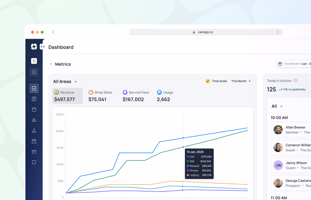Click the Dashboard page title
This screenshot has height=200, width=311.
61,47
